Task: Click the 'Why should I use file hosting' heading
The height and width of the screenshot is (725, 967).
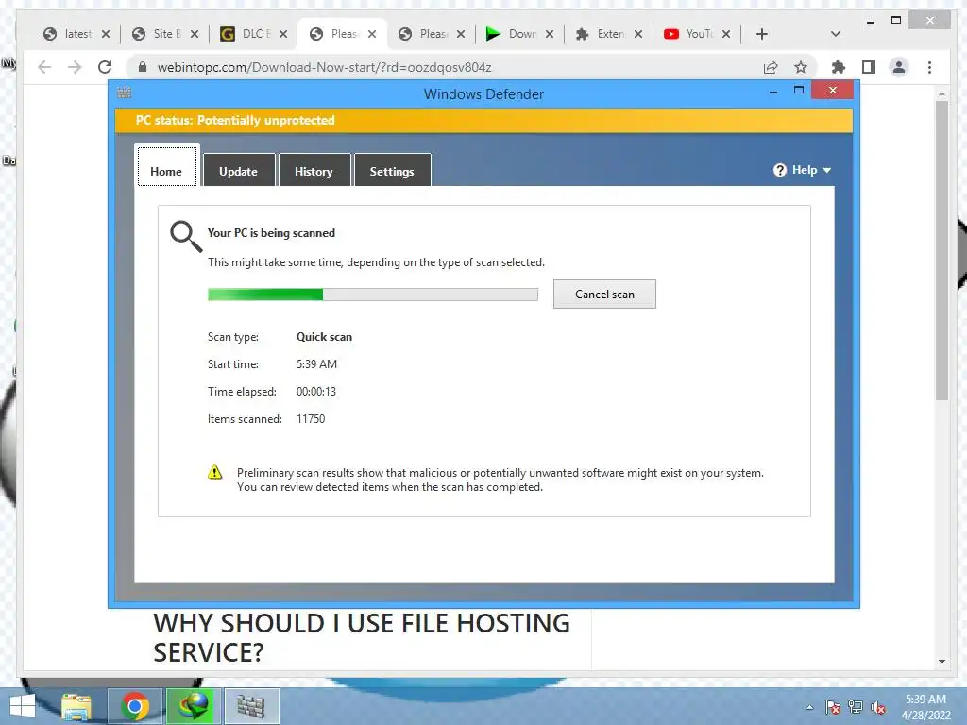Action: coord(362,637)
